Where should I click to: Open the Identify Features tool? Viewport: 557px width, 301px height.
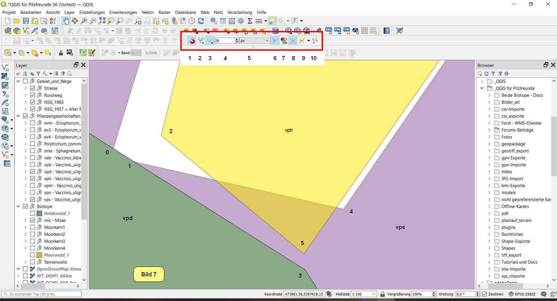pyautogui.click(x=213, y=21)
